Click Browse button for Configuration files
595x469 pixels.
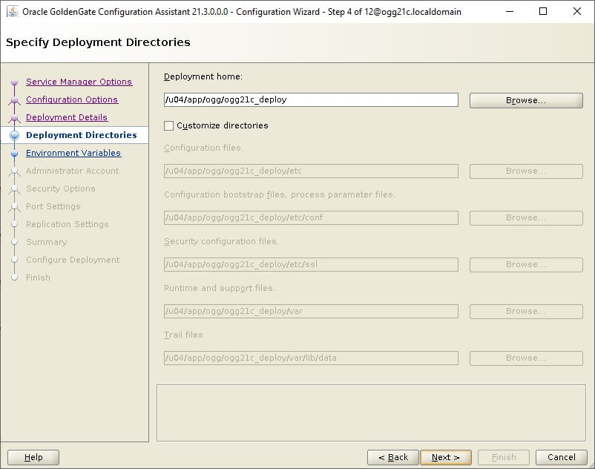point(526,171)
